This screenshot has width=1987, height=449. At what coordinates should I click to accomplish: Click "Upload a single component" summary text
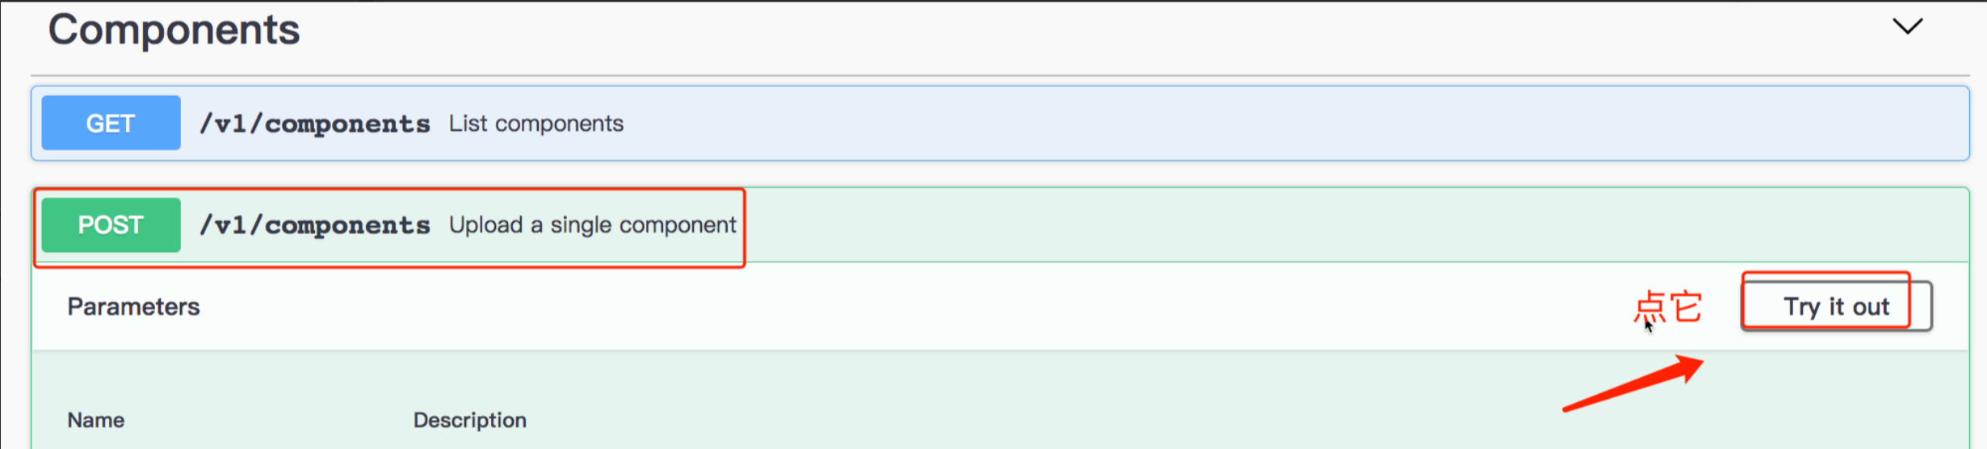point(592,225)
